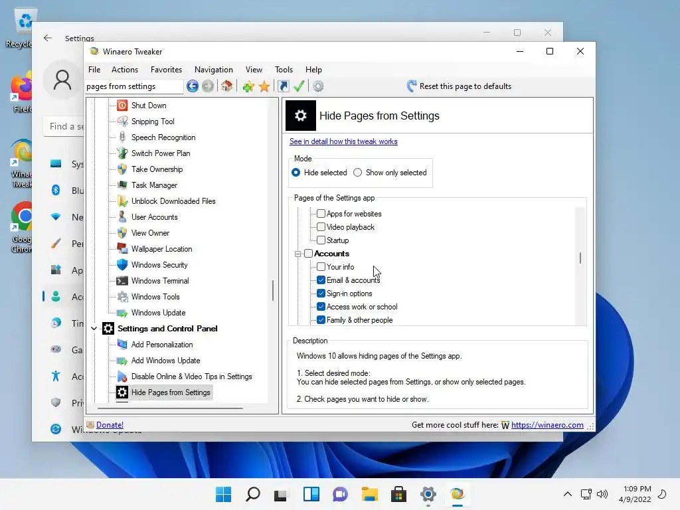Click the Donate! link
The width and height of the screenshot is (680, 510).
pyautogui.click(x=110, y=425)
